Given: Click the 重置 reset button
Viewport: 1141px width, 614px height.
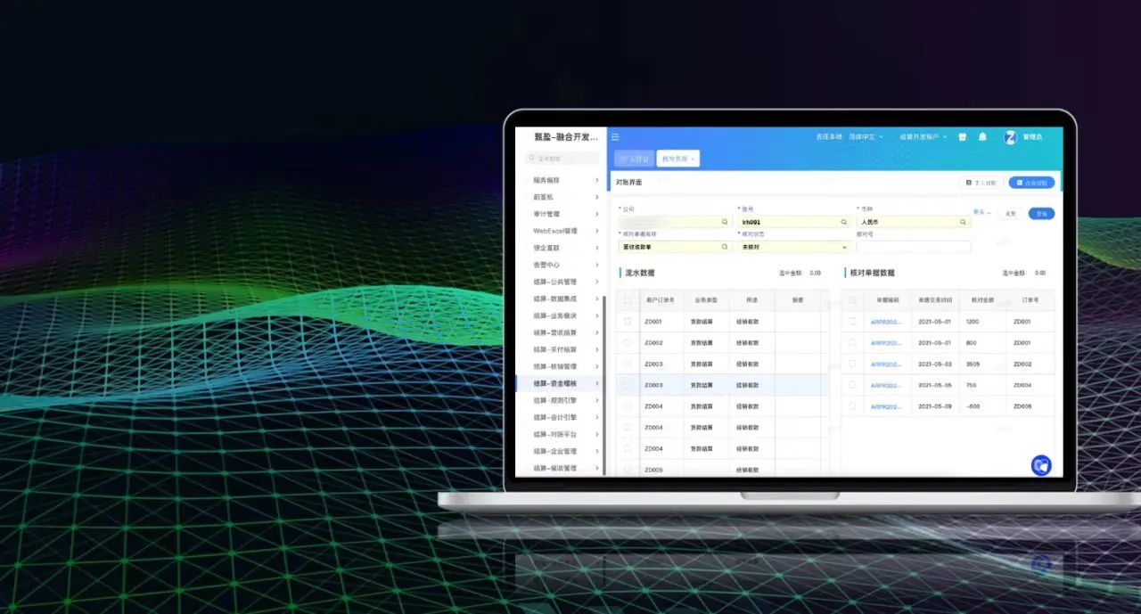Looking at the screenshot, I should [x=1010, y=214].
